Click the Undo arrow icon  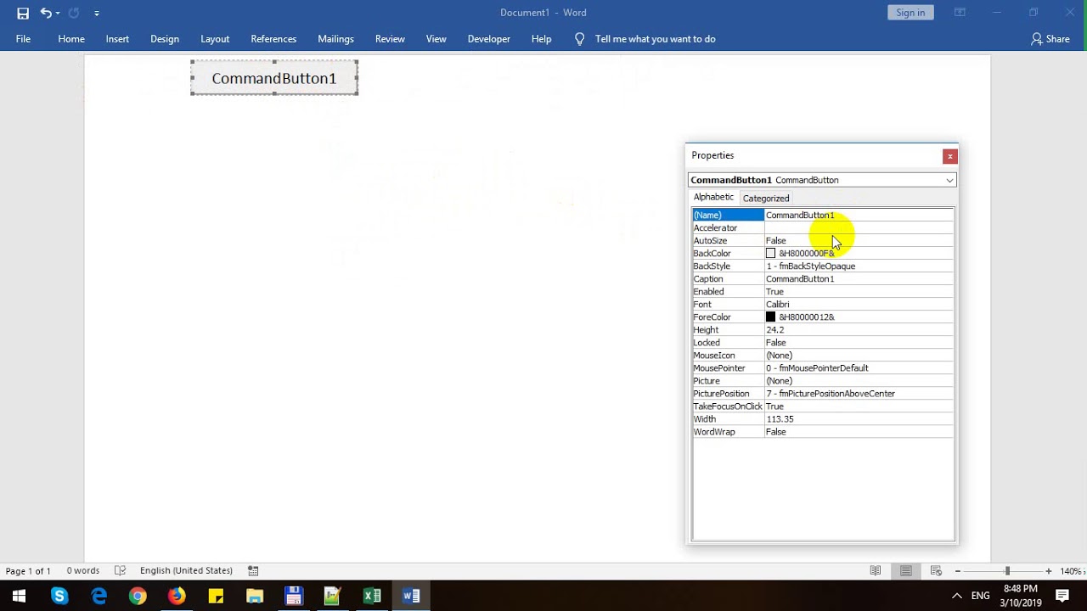45,13
